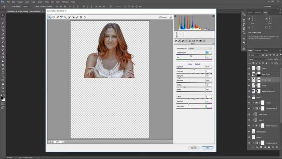282x159 pixels.
Task: Open Camera Raw zoom level dropdown
Action: pyautogui.click(x=63, y=142)
